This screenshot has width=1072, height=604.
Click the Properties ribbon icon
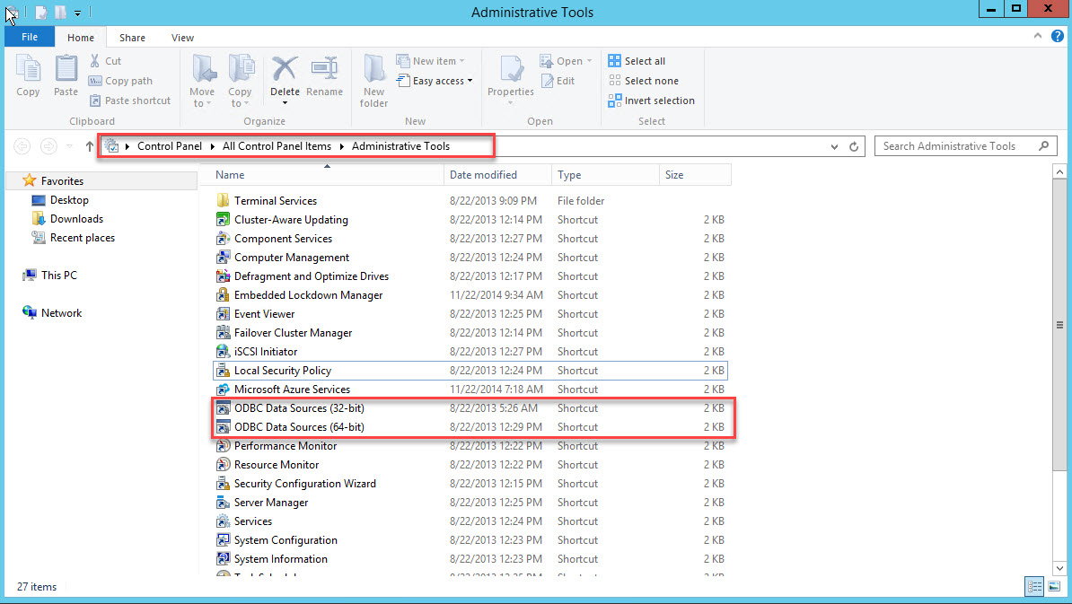coord(511,69)
